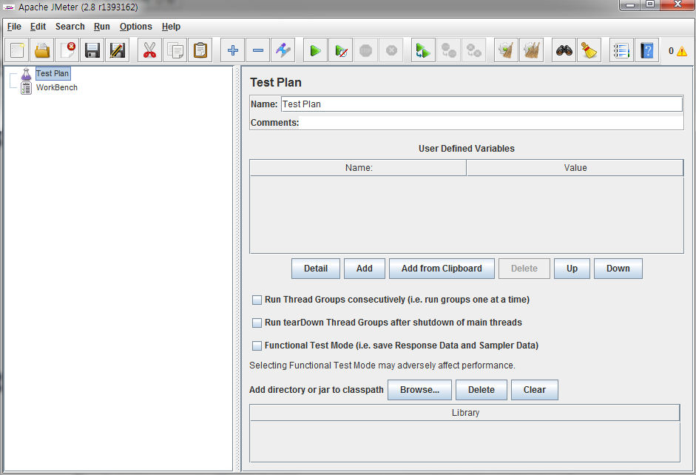Image resolution: width=696 pixels, height=475 pixels.
Task: Click the Up button
Action: click(x=572, y=269)
